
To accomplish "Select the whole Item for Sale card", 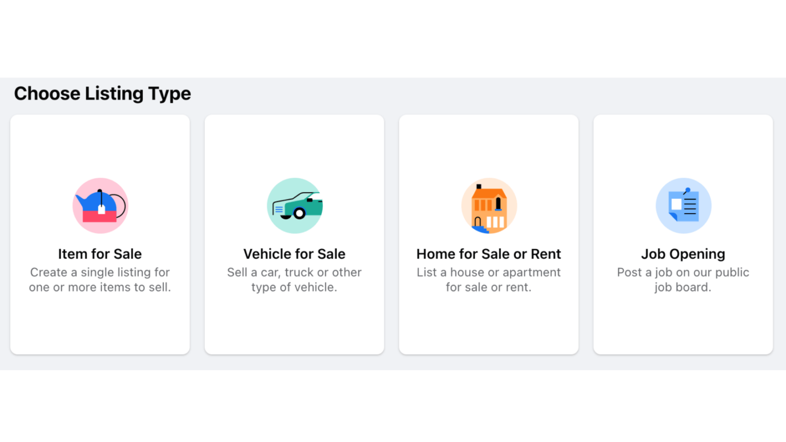I will pos(100,235).
